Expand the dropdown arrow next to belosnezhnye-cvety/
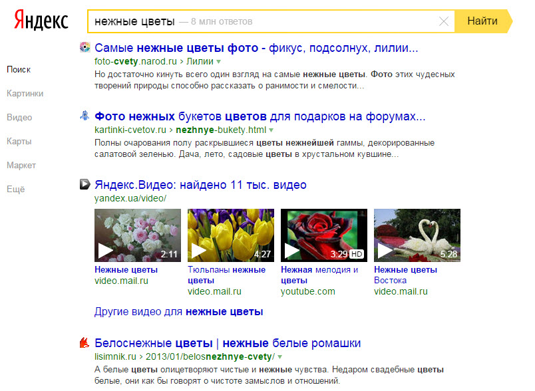This screenshot has width=535, height=391. coord(279,357)
